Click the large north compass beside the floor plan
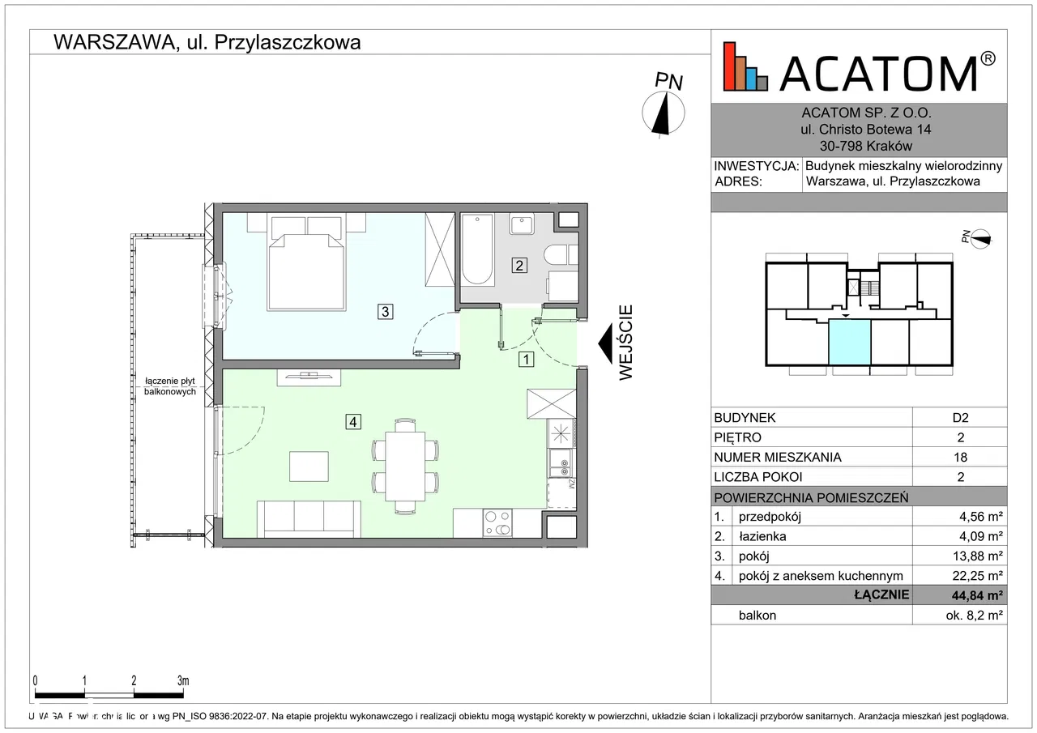Viewport: 1037px width, 733px height. 664,113
